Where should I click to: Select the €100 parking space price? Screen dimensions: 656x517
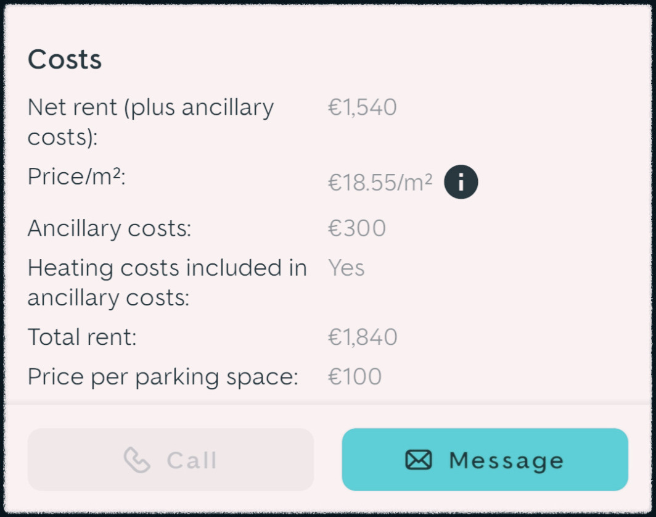355,377
